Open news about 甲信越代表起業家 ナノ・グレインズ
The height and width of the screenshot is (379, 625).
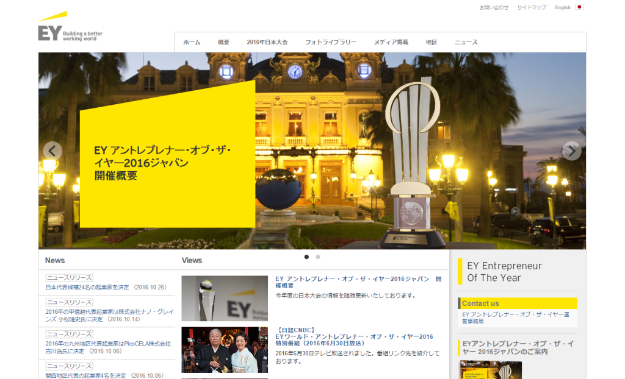(x=110, y=315)
